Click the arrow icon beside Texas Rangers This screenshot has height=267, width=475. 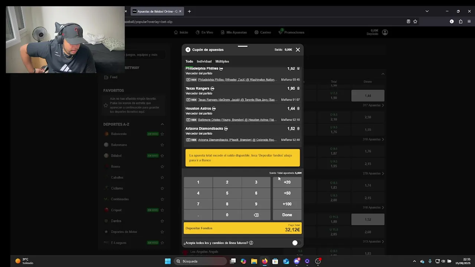tap(213, 89)
